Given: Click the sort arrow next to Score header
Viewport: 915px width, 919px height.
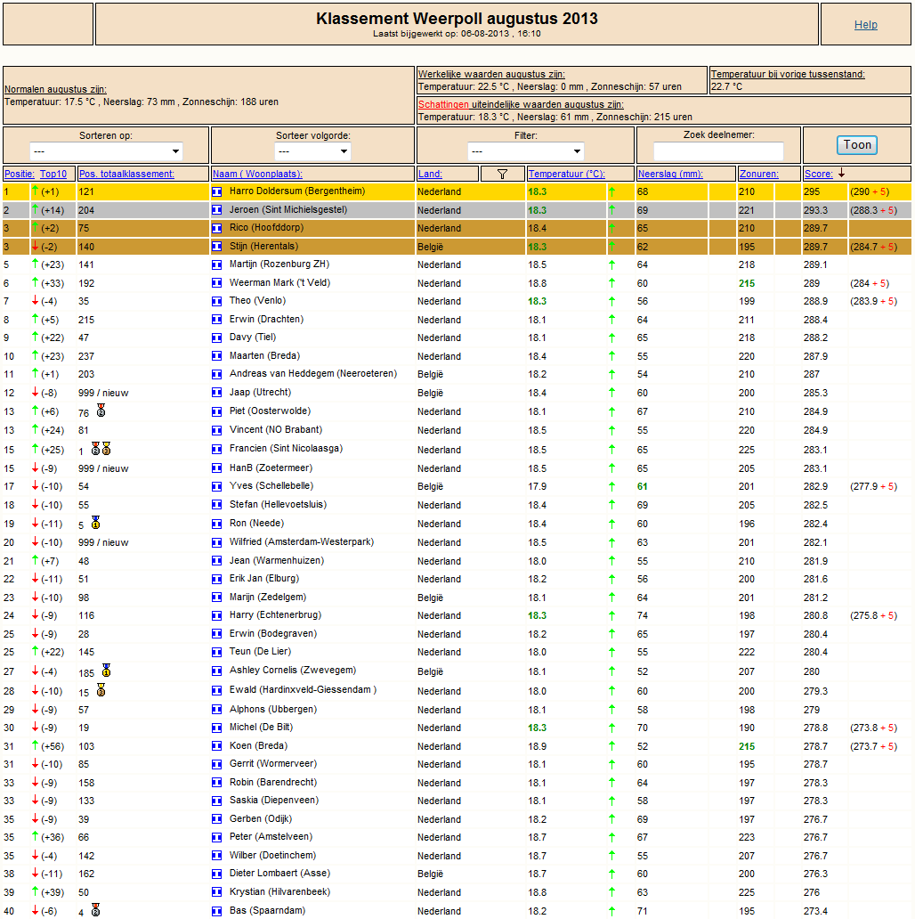Looking at the screenshot, I should (x=842, y=174).
